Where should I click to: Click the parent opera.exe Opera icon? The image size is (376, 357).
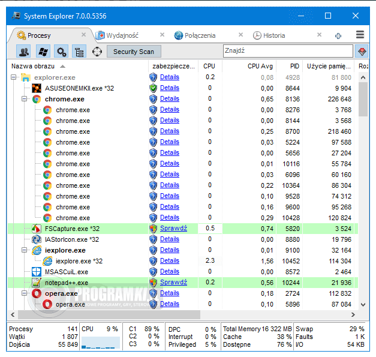pyautogui.click(x=37, y=293)
